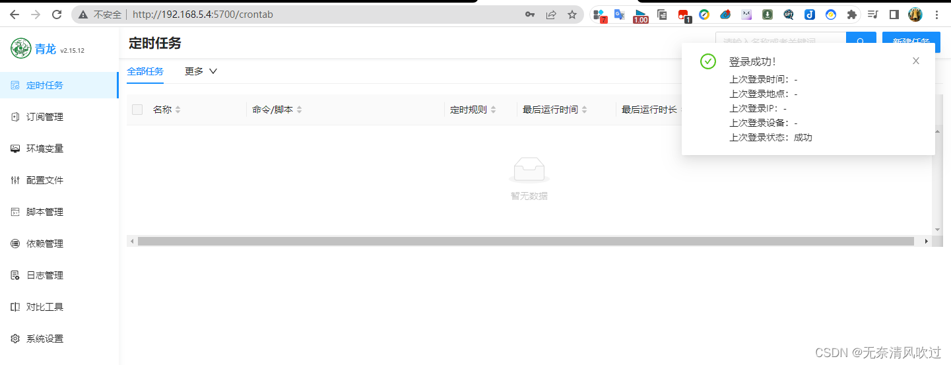Screen dimensions: 951x365
Task: Open 系统设置 in the sidebar
Action: click(x=59, y=339)
